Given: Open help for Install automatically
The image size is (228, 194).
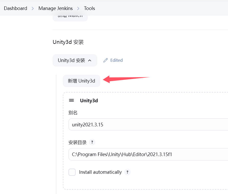Looking at the screenshot, I should click(127, 172).
